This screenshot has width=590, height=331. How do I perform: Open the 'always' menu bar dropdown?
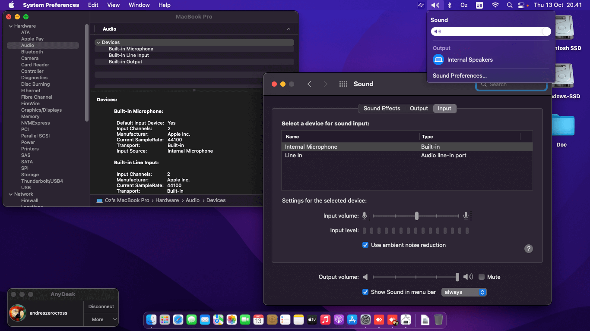pyautogui.click(x=464, y=292)
